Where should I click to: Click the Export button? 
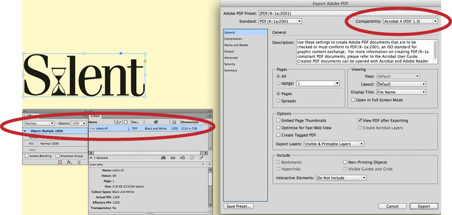click(424, 206)
